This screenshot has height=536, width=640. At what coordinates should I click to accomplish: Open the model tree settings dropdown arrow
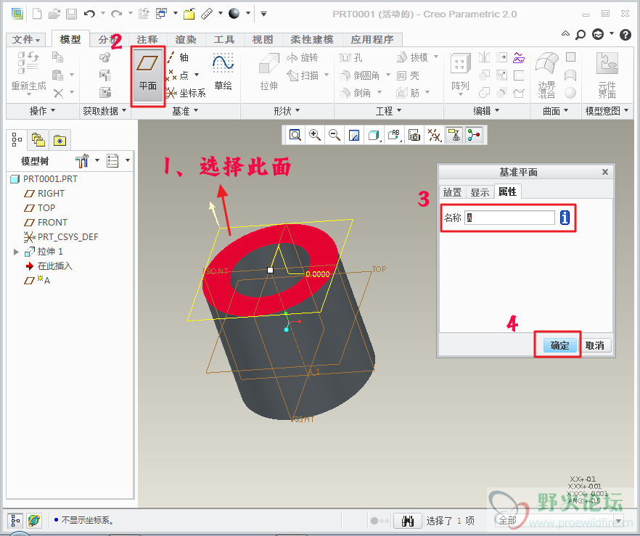97,160
